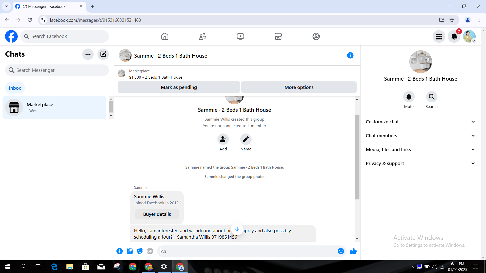The height and width of the screenshot is (273, 486).
Task: Click the Friends icon in top navigation
Action: click(202, 36)
